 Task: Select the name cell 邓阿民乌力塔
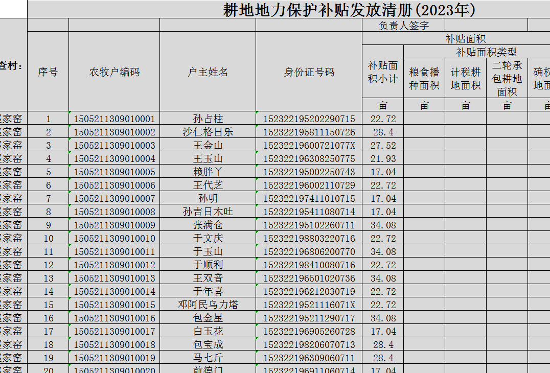[x=208, y=305]
